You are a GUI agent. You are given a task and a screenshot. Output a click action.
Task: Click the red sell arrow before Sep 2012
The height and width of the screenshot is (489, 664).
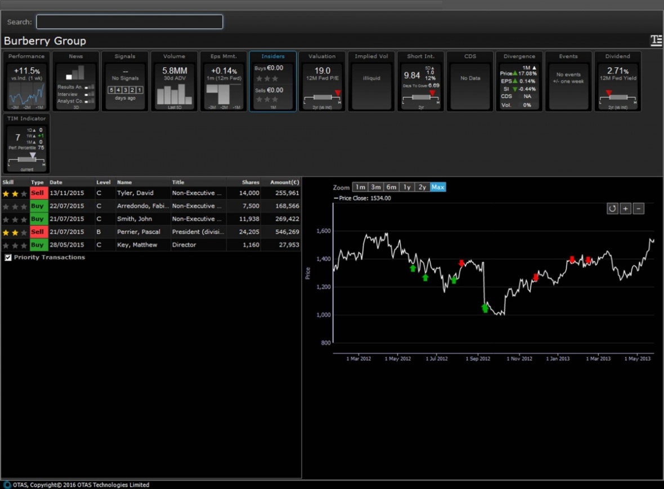point(461,263)
